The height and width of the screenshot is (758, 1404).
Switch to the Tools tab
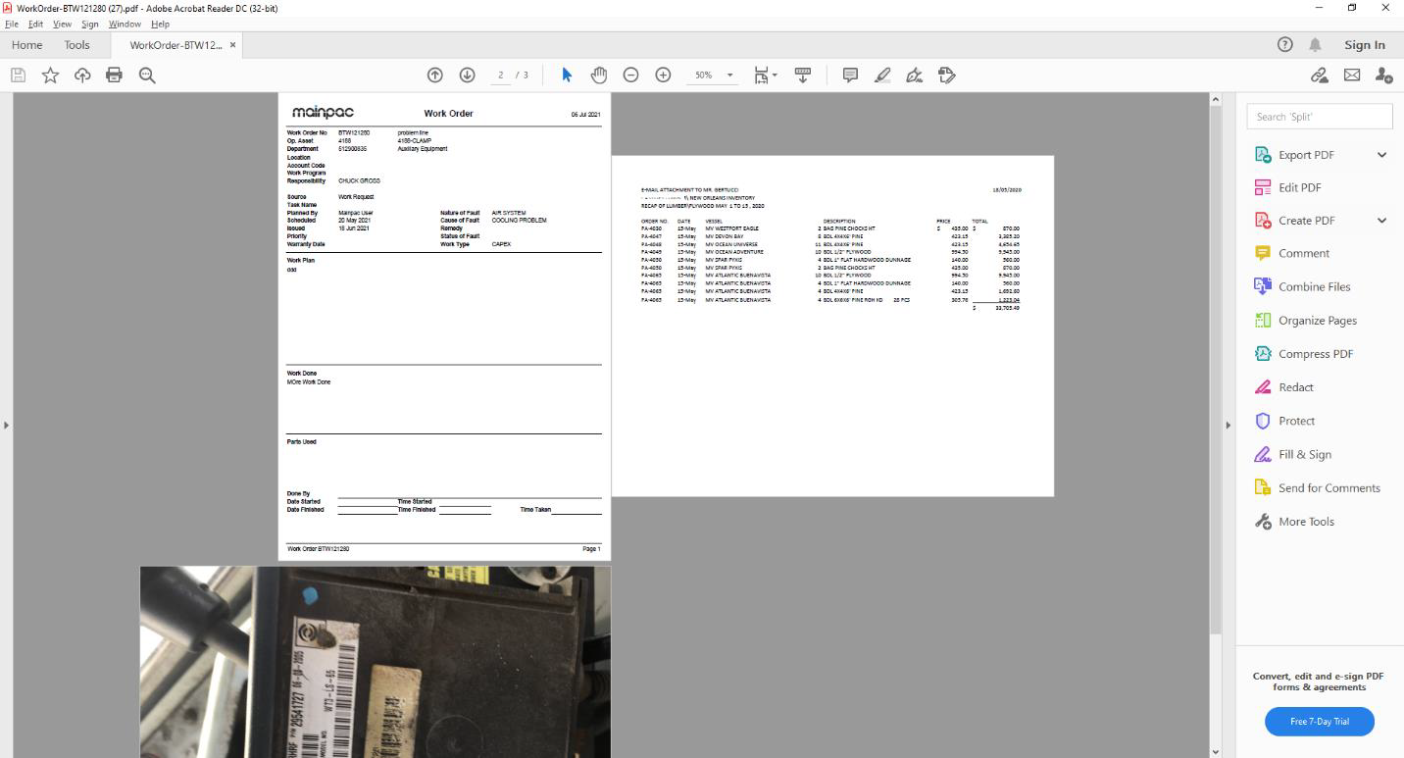pyautogui.click(x=76, y=45)
